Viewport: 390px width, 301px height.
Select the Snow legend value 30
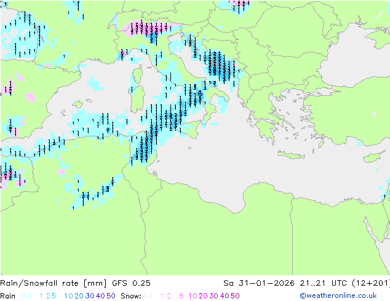pos(214,296)
